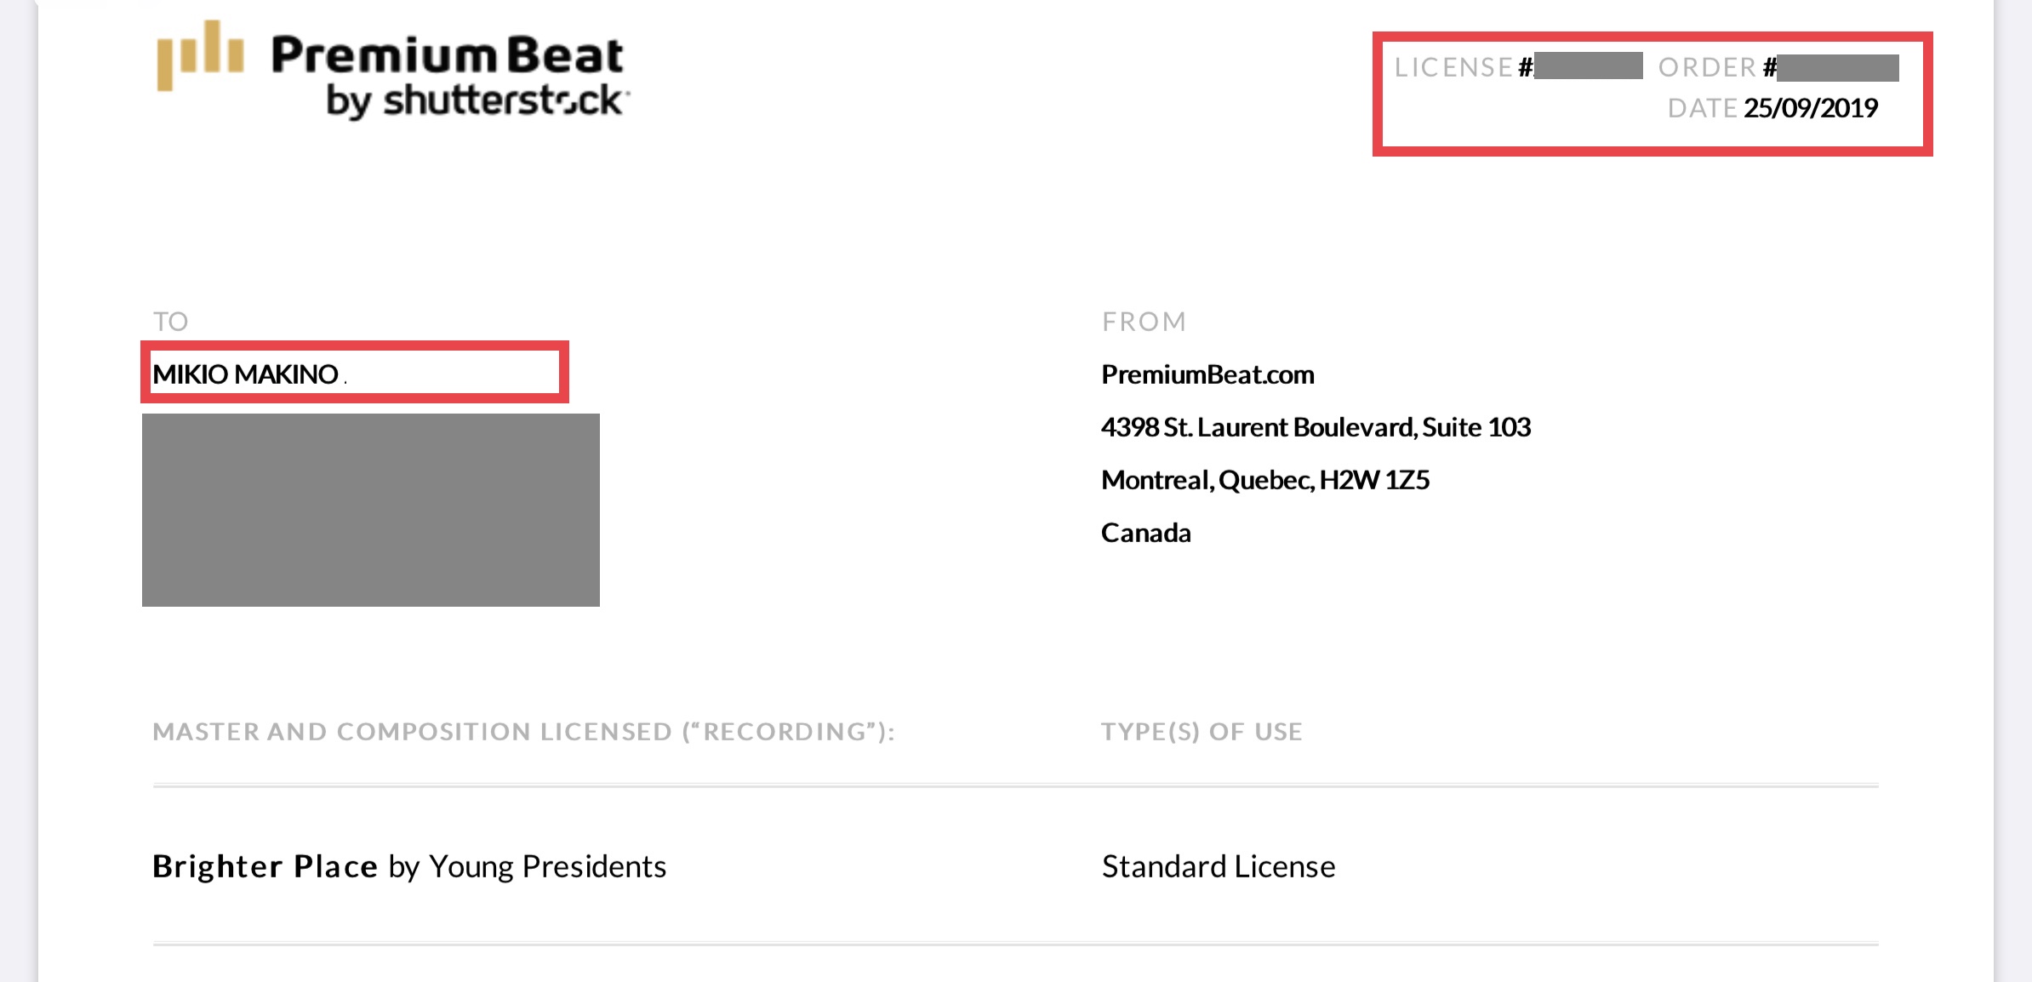Click the MASTER AND COMPOSITION LICENSED header
Viewport: 2032px width, 982px height.
coord(523,732)
